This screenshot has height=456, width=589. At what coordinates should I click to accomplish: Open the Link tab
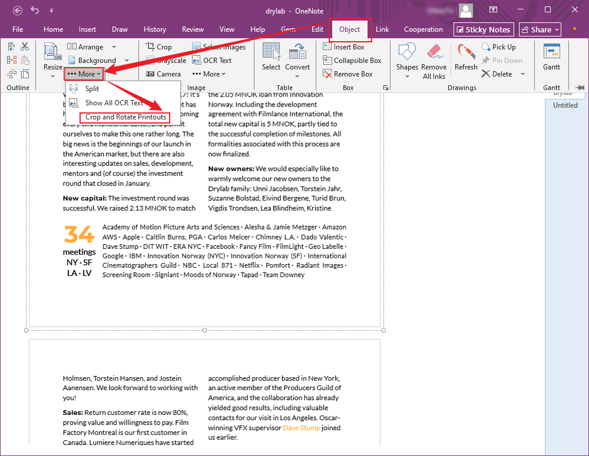(x=382, y=29)
